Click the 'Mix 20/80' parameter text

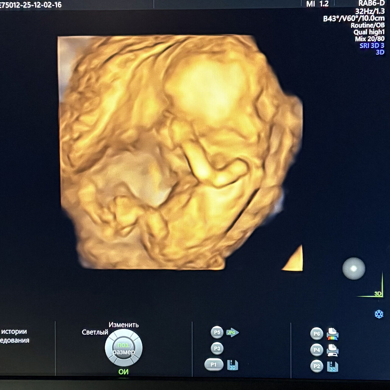tap(370, 39)
